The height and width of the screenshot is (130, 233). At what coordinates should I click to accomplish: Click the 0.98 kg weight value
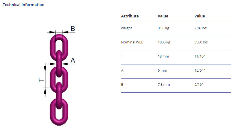coord(163,28)
